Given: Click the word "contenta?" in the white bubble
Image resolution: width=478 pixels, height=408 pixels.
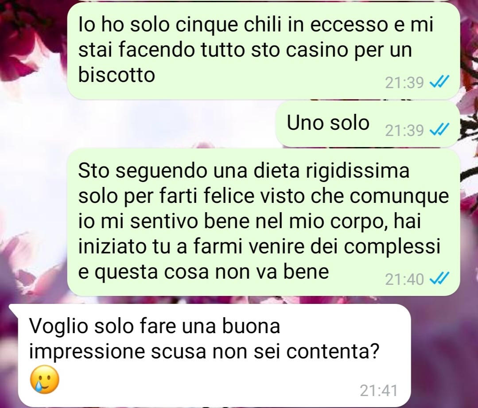Looking at the screenshot, I should coord(333,352).
